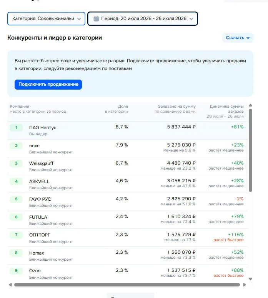Open the Категория: Соковыжималки dropdown
The image size is (268, 298).
pos(46,18)
